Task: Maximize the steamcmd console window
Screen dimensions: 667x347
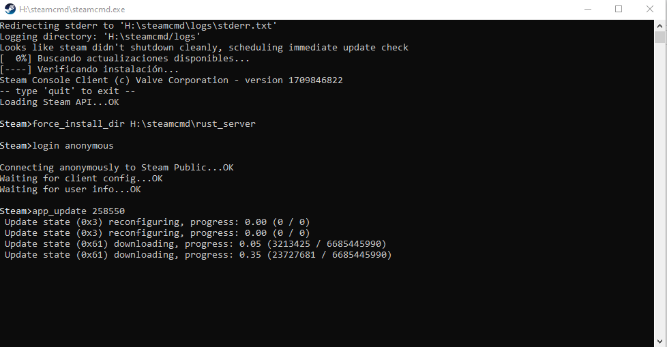Action: click(x=619, y=9)
